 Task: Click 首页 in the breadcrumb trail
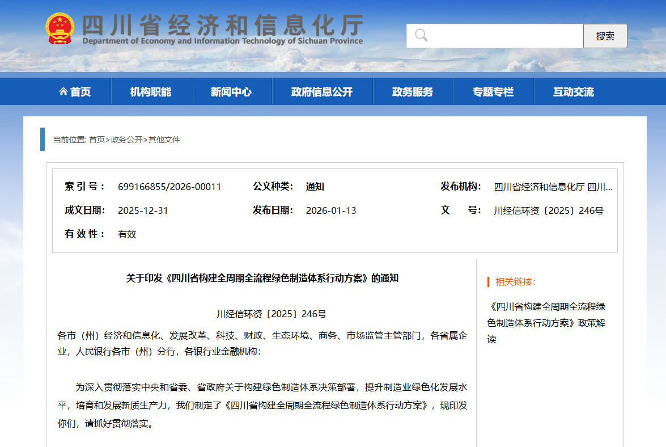[x=97, y=140]
